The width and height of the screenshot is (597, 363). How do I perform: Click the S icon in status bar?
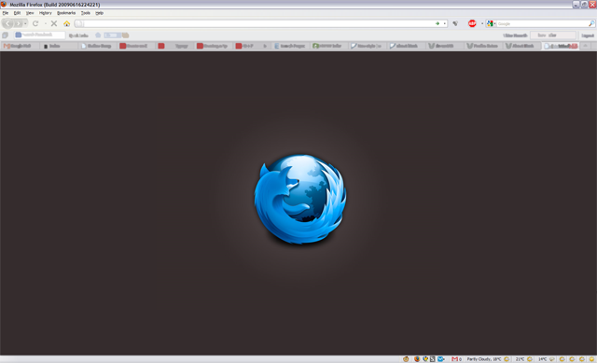click(432, 359)
